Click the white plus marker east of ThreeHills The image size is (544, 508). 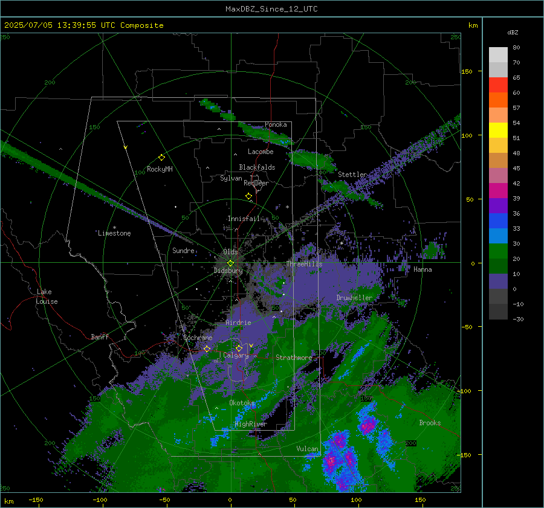(342, 243)
